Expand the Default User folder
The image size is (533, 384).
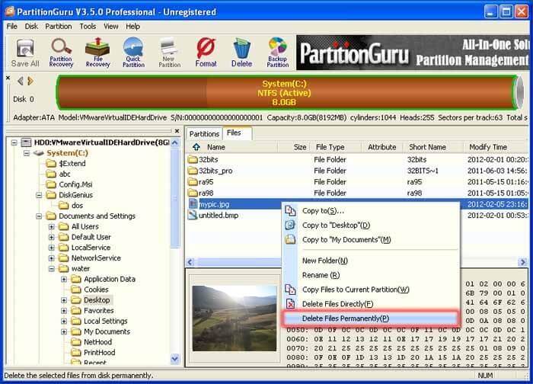pos(52,237)
